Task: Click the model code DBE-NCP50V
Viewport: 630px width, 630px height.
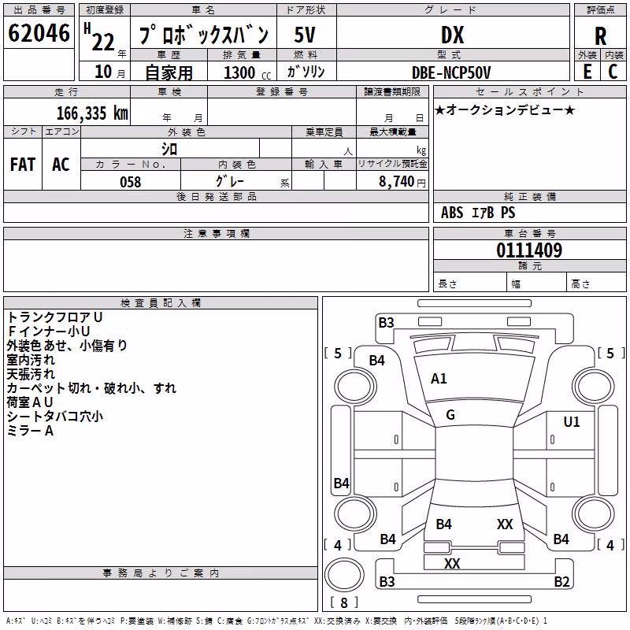Action: tap(451, 73)
